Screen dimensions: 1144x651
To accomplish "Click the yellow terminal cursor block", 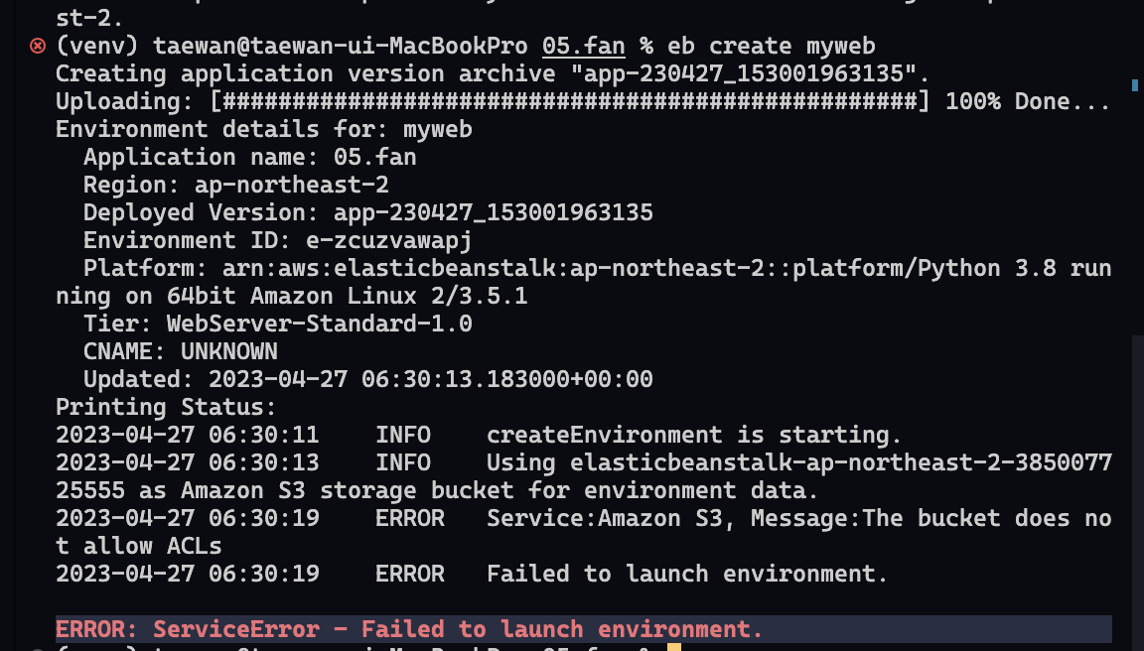I will point(673,647).
